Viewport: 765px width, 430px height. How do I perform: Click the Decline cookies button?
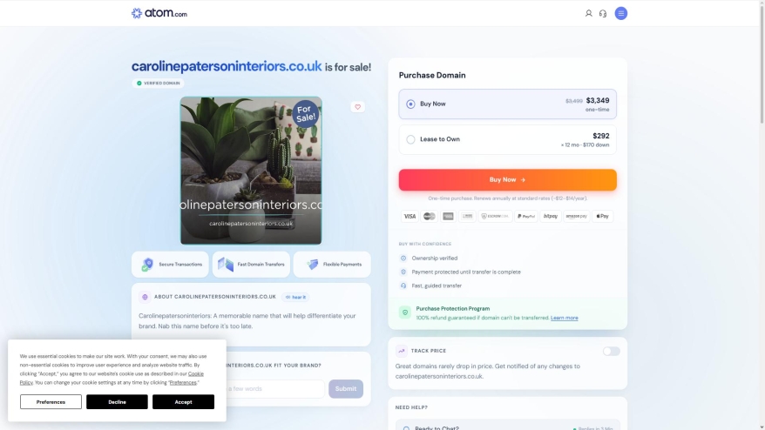pos(117,402)
